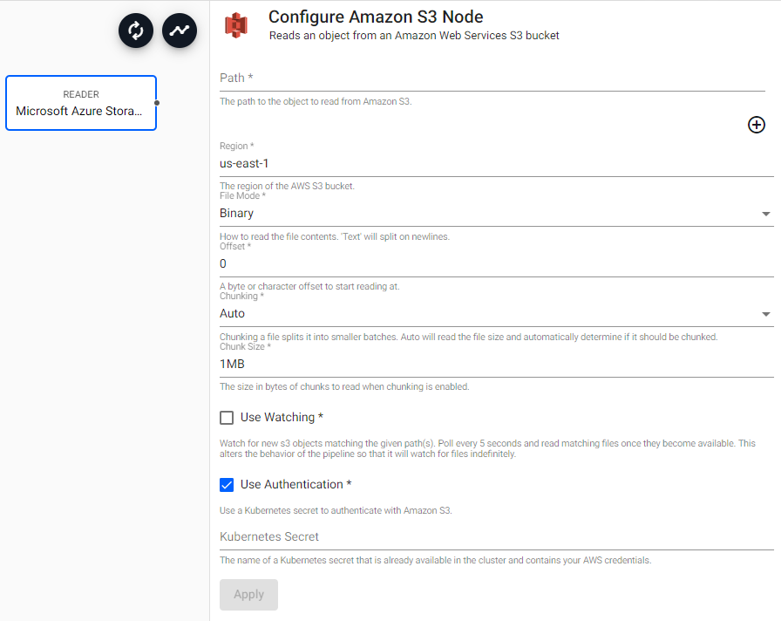Click 'A byte or character offset' hint
781x621 pixels.
309,287
